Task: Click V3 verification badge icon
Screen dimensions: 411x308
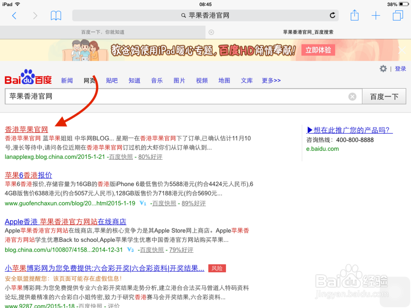Action: click(130, 250)
